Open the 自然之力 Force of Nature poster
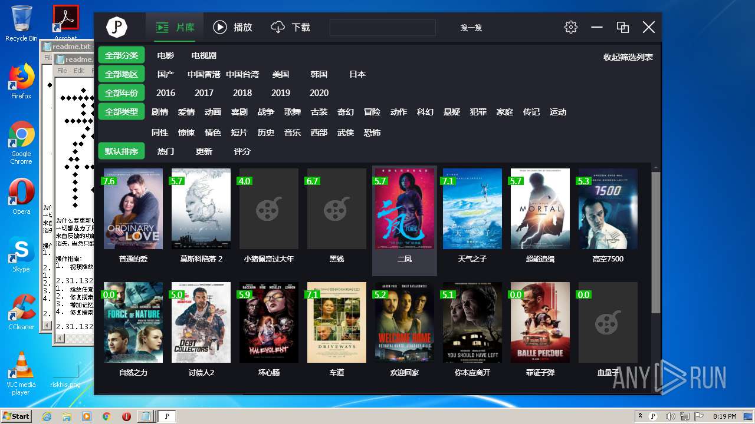This screenshot has width=755, height=424. pos(133,322)
